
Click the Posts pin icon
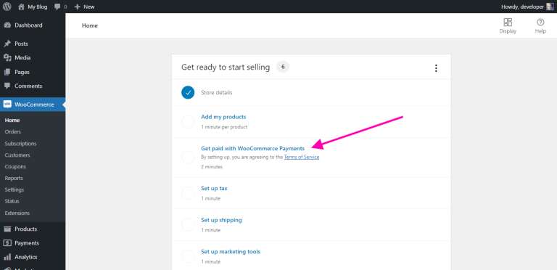point(7,44)
